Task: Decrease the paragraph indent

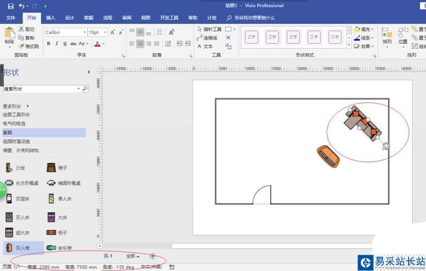Action: coord(179,43)
